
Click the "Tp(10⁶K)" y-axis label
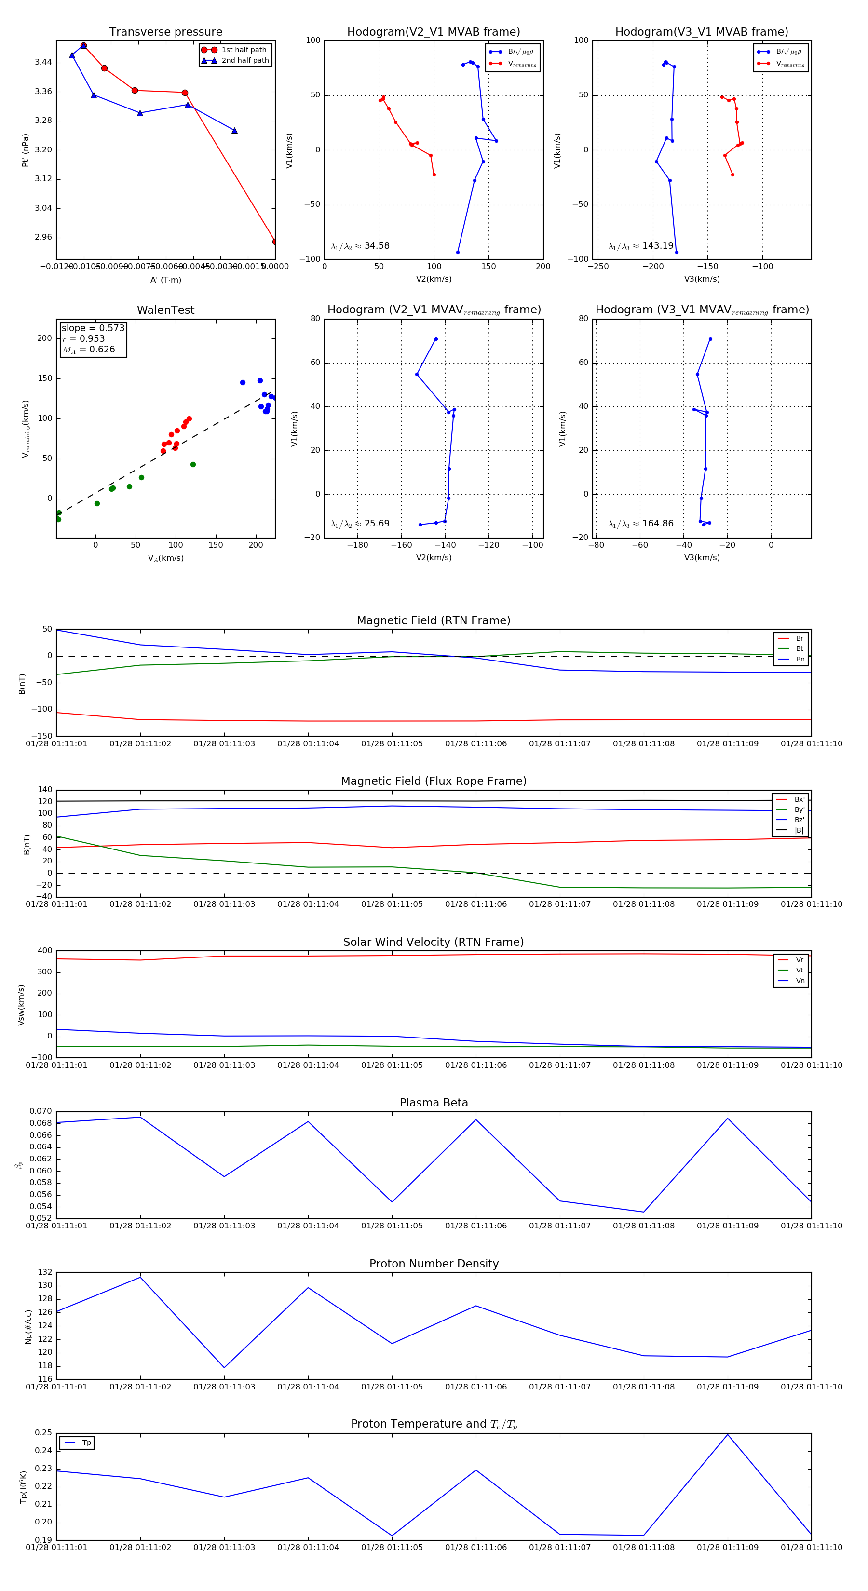[24, 1487]
